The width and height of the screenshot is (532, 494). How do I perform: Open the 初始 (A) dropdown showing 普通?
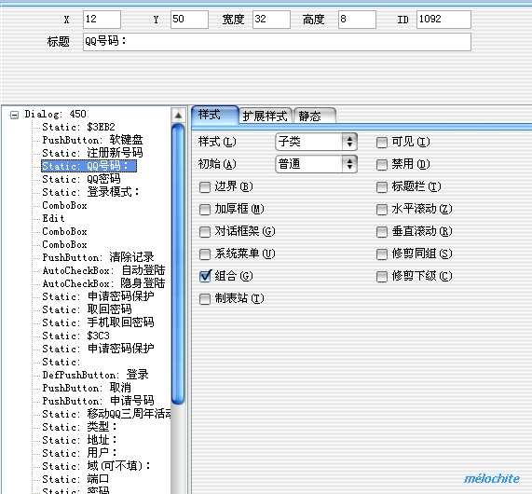tap(316, 164)
